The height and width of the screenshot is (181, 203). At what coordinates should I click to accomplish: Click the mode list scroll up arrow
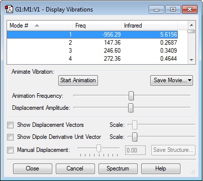point(191,25)
